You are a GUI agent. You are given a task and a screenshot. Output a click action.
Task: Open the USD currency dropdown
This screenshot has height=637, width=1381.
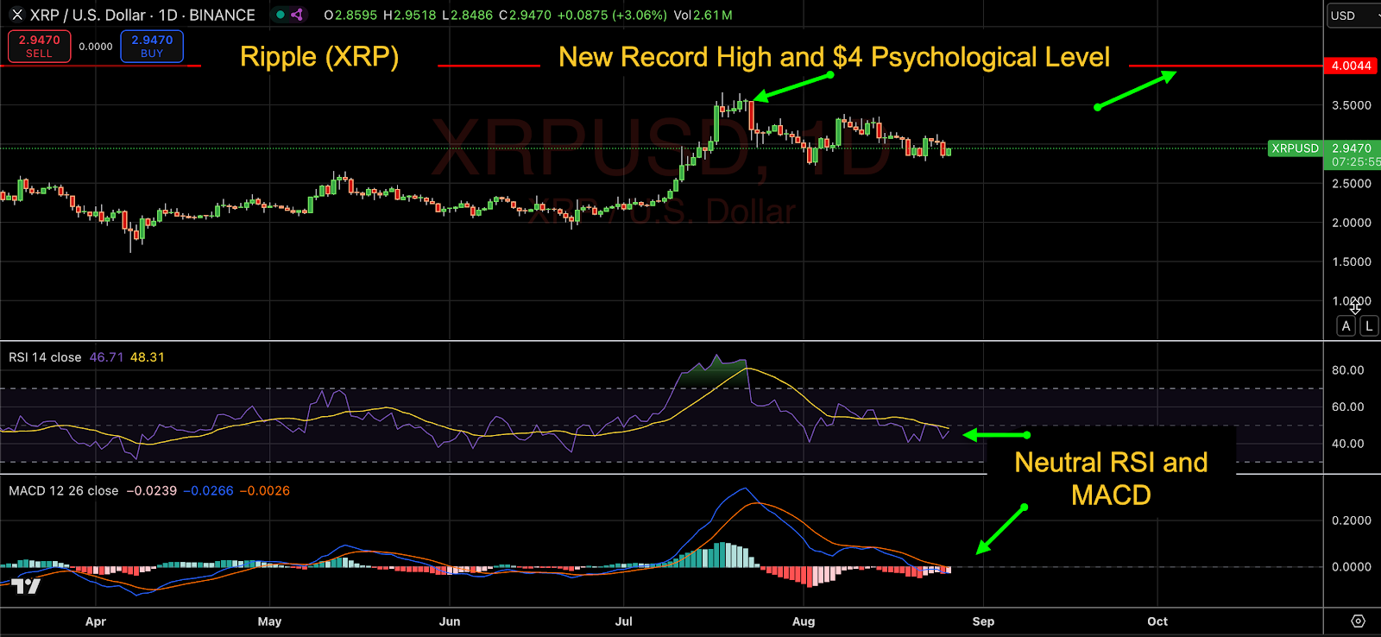tap(1353, 16)
